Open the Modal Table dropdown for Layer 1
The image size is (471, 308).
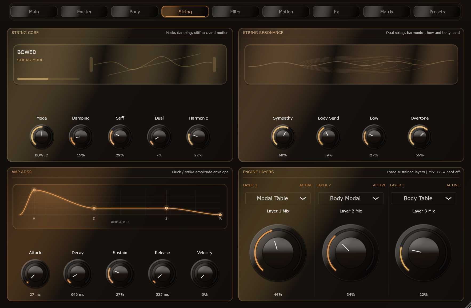pyautogui.click(x=278, y=198)
